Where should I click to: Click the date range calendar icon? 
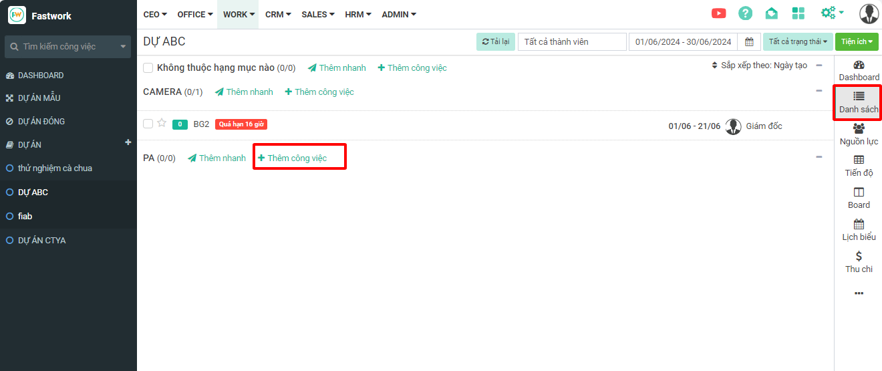749,42
